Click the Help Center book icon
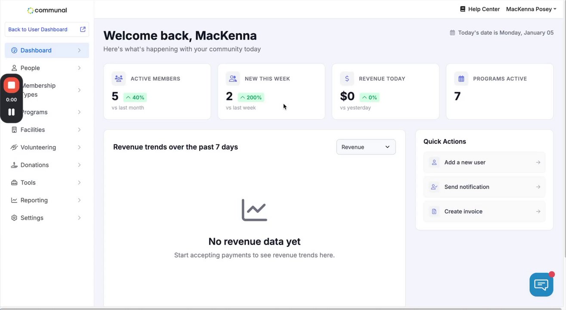 [463, 9]
